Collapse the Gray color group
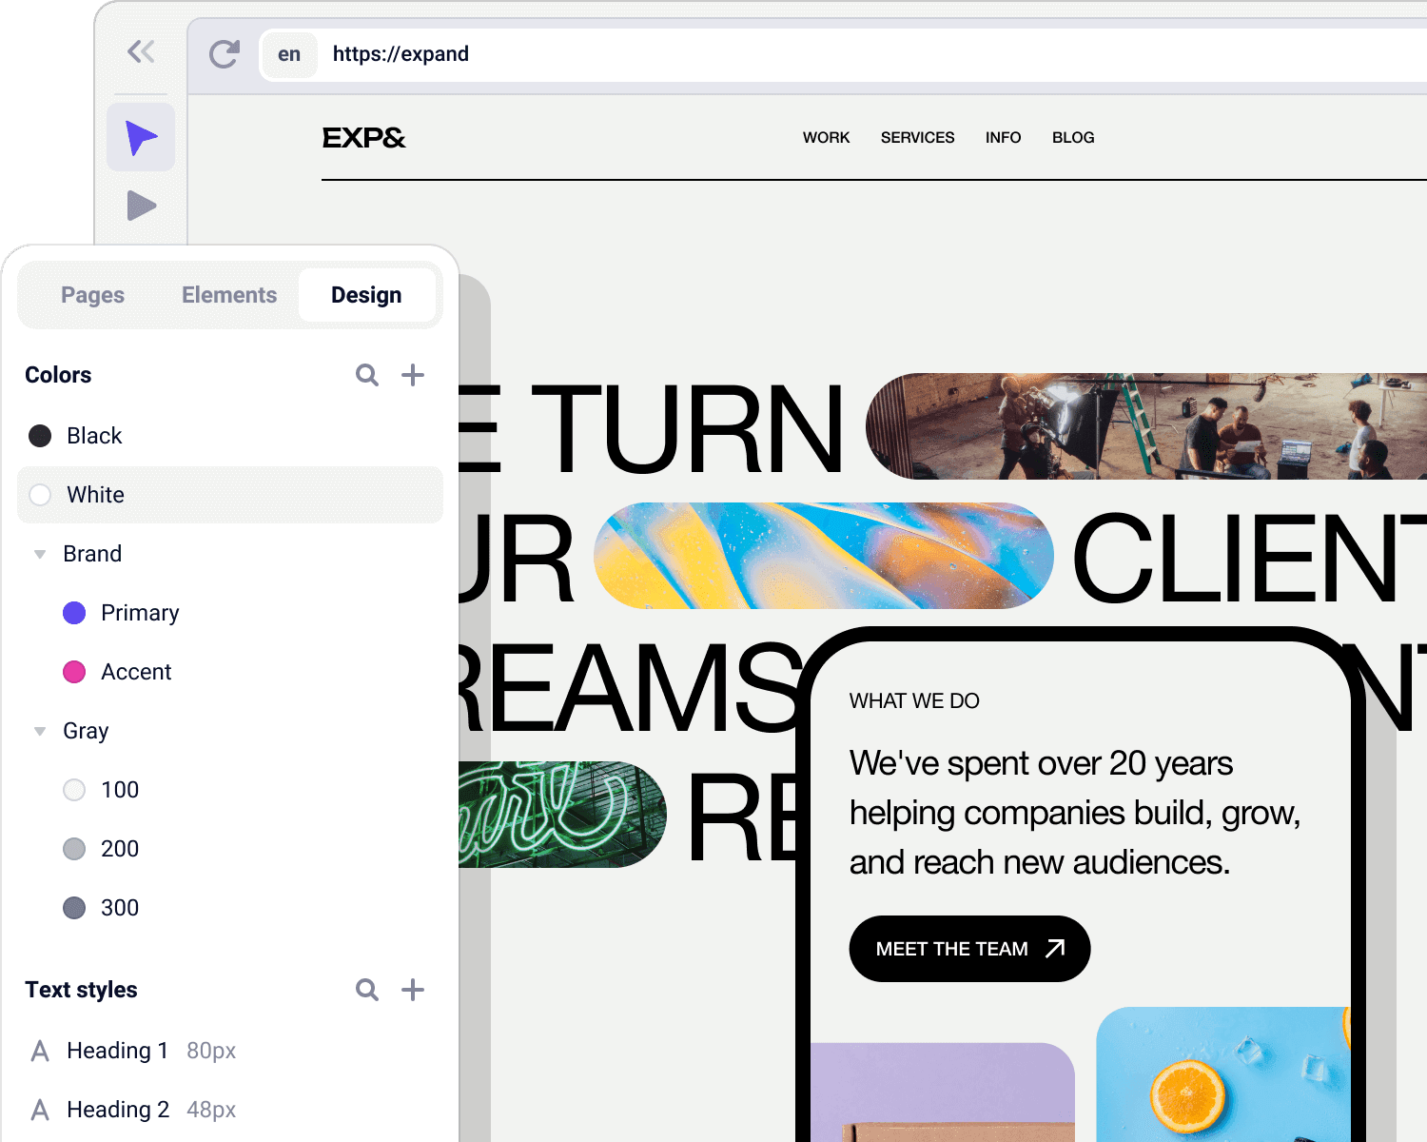1427x1142 pixels. pyautogui.click(x=40, y=731)
